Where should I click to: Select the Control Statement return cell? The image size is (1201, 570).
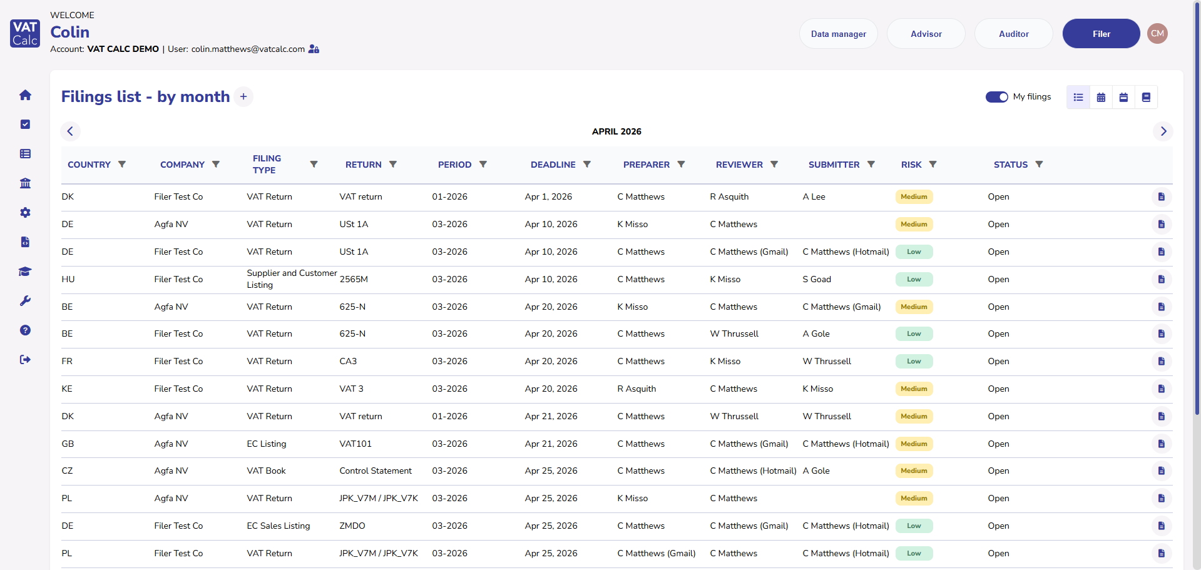click(376, 471)
